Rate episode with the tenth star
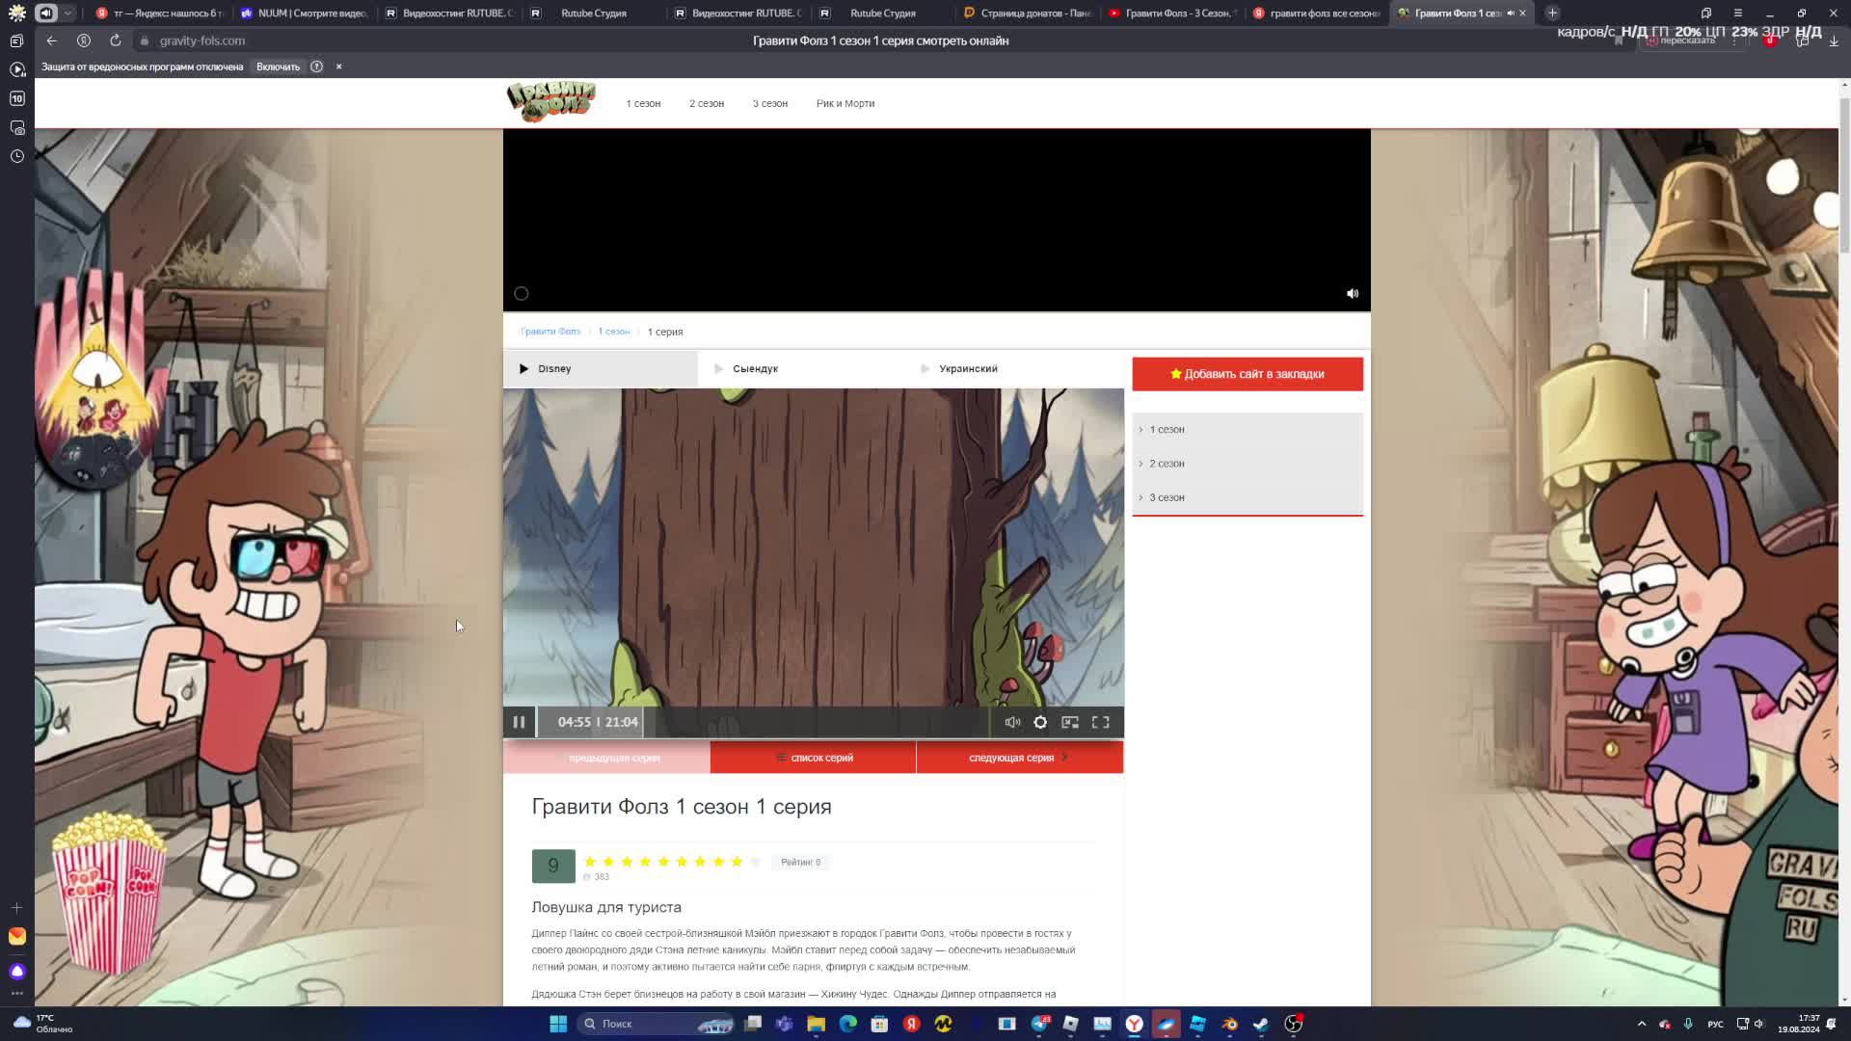The height and width of the screenshot is (1041, 1851). [x=755, y=862]
